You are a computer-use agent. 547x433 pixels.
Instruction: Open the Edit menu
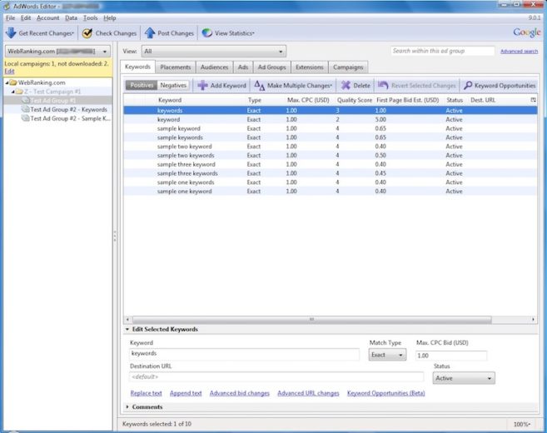[x=26, y=17]
